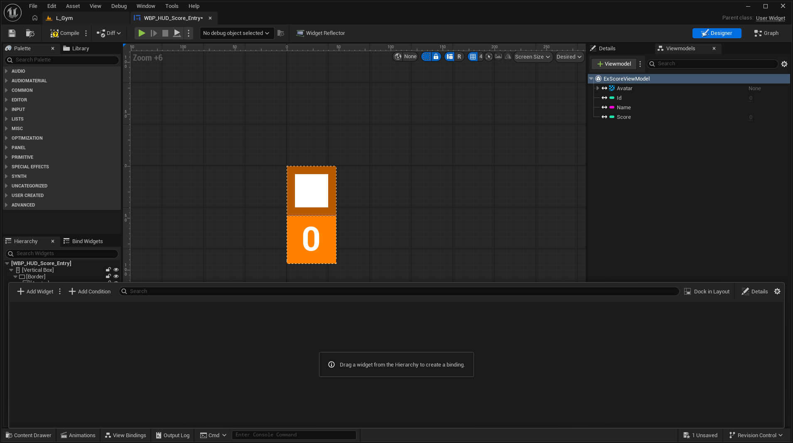Click the Browse to asset icon
This screenshot has width=793, height=443.
pyautogui.click(x=30, y=33)
